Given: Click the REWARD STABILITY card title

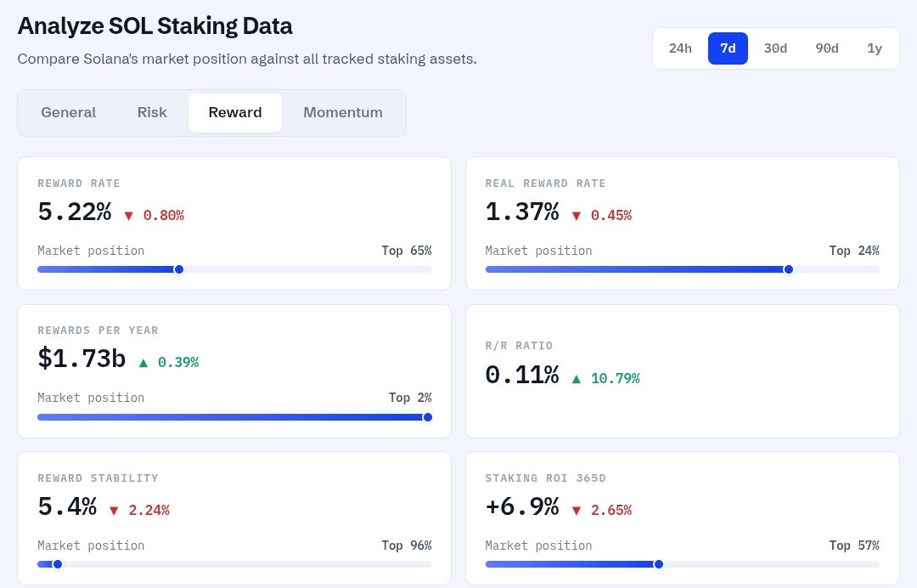Looking at the screenshot, I should tap(98, 478).
